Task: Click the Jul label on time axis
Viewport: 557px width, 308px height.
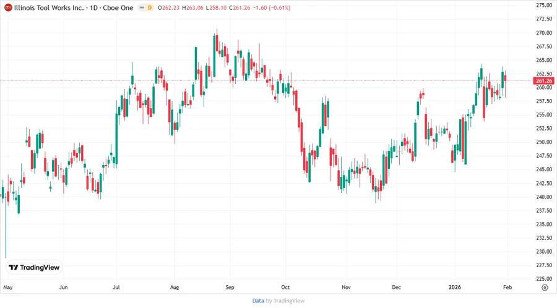Action: tap(116, 287)
